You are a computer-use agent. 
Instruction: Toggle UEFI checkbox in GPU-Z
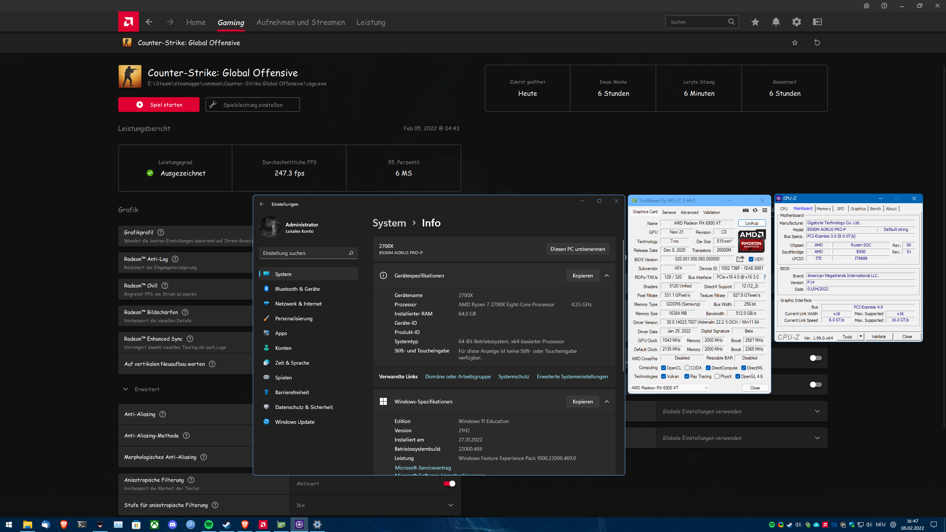tap(751, 259)
